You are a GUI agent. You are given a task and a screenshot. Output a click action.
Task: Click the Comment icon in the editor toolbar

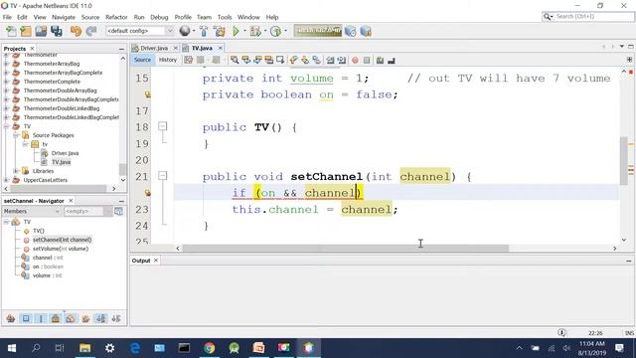tap(380, 60)
